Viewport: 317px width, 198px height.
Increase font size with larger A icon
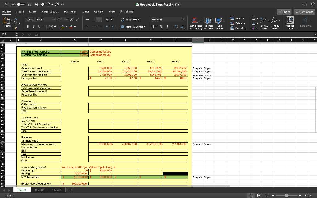[72, 19]
